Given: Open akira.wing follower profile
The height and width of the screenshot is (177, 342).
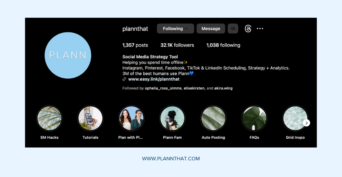Looking at the screenshot, I should (x=223, y=88).
